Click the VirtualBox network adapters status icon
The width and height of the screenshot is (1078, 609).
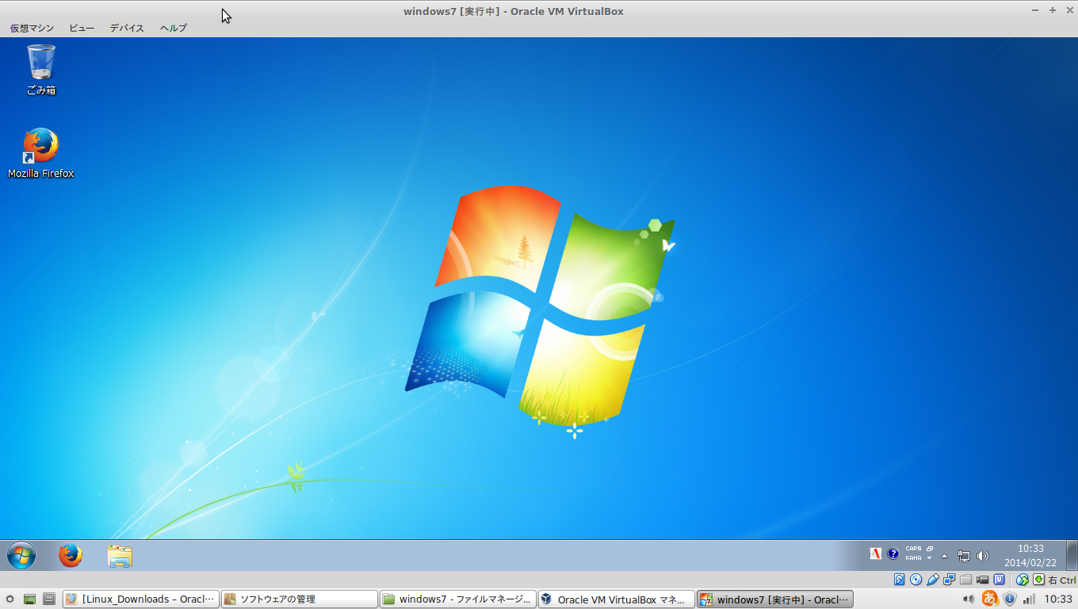(950, 580)
